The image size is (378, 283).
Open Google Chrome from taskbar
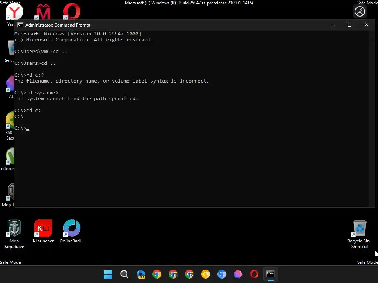click(157, 274)
